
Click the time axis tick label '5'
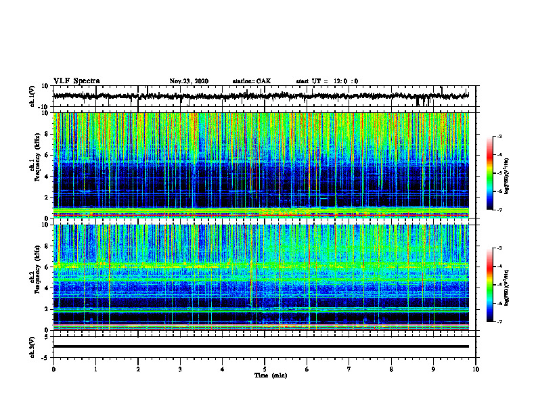point(265,369)
